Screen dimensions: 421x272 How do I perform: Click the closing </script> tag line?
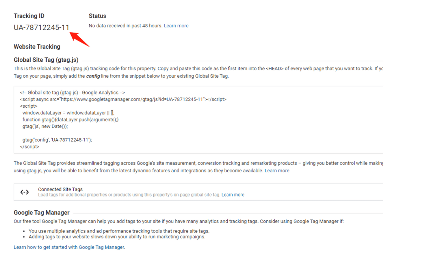coord(30,147)
